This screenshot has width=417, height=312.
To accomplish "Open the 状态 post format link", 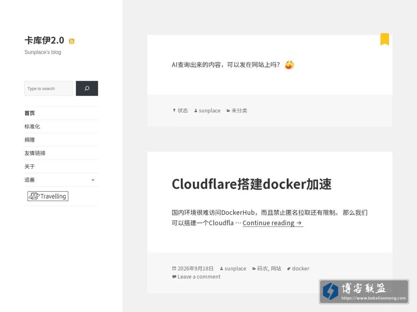I will pos(183,111).
